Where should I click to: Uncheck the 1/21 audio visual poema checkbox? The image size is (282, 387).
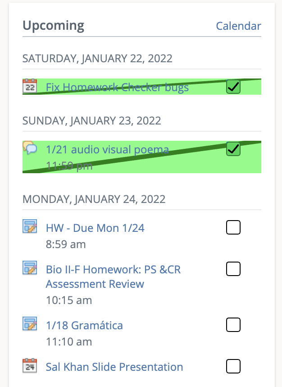[x=233, y=149]
